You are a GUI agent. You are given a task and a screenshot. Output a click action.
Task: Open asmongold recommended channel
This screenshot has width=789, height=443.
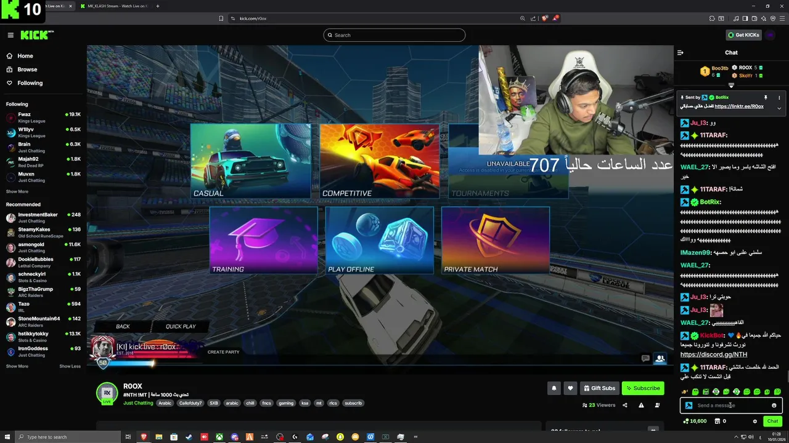tap(43, 247)
